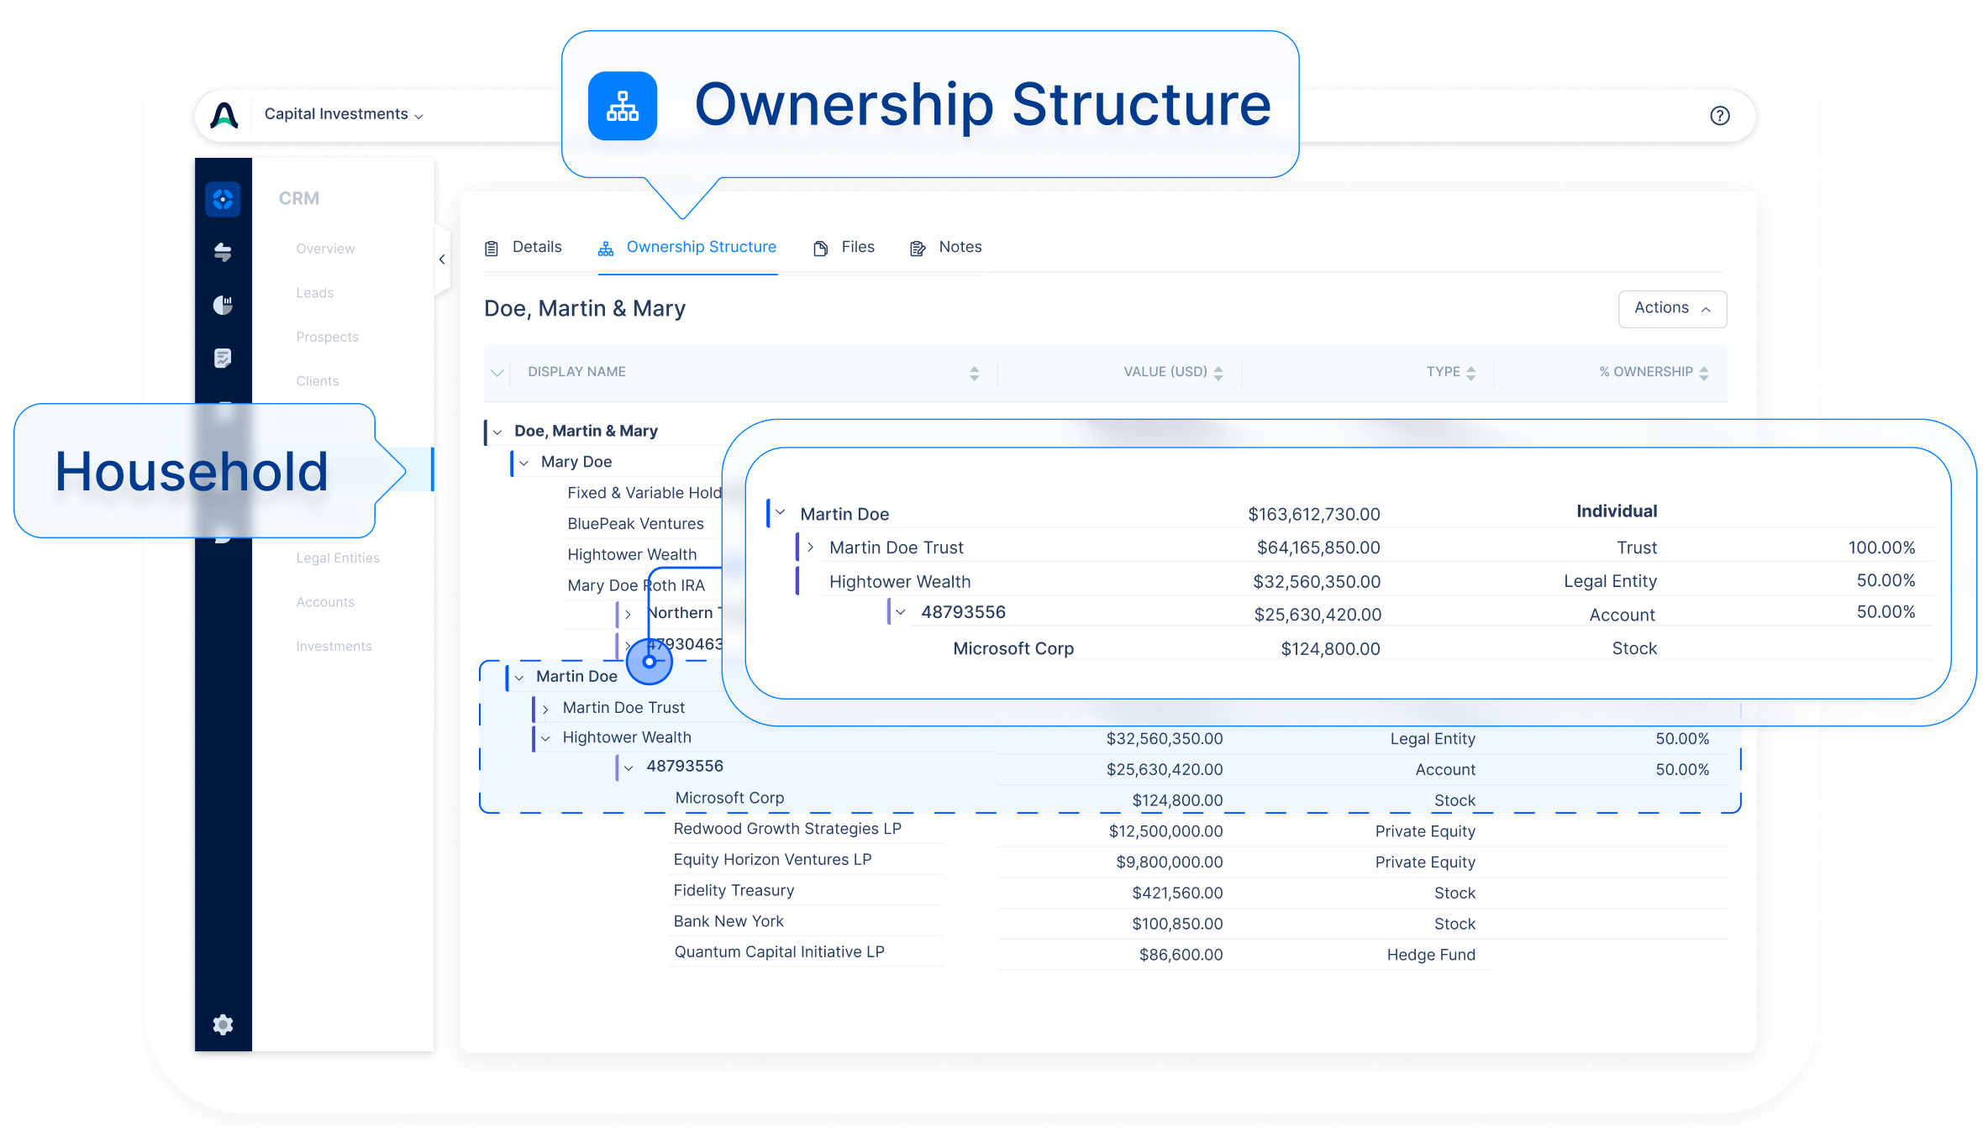
Task: Click the app logo in header
Action: tap(224, 115)
